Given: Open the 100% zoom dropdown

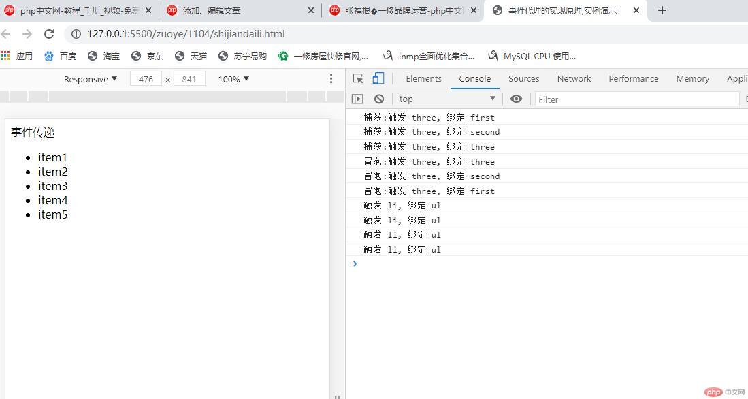Looking at the screenshot, I should 233,78.
